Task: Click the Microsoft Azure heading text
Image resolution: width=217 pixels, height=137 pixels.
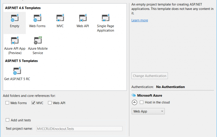Action: tap(150, 96)
